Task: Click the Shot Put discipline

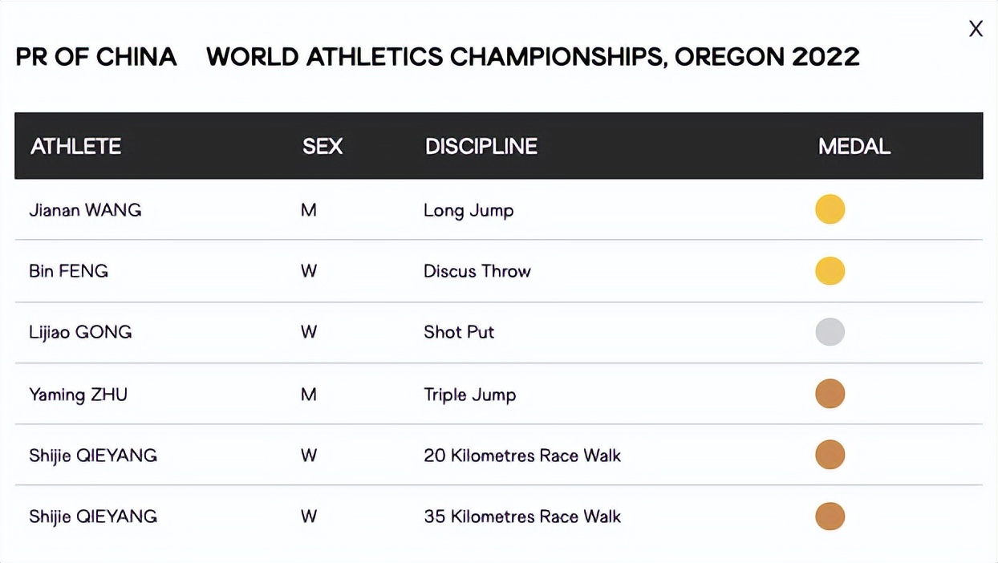Action: pyautogui.click(x=458, y=332)
